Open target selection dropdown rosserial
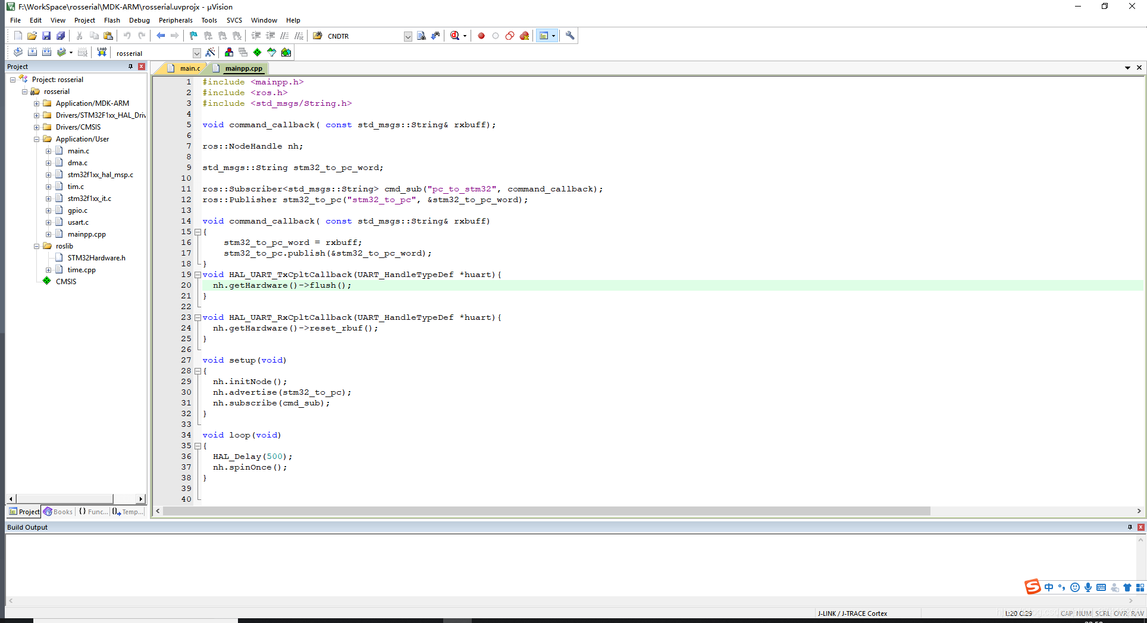 [x=196, y=53]
